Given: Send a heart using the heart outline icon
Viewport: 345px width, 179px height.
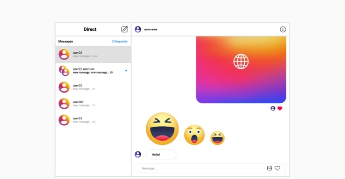Looking at the screenshot, I should click(x=277, y=168).
